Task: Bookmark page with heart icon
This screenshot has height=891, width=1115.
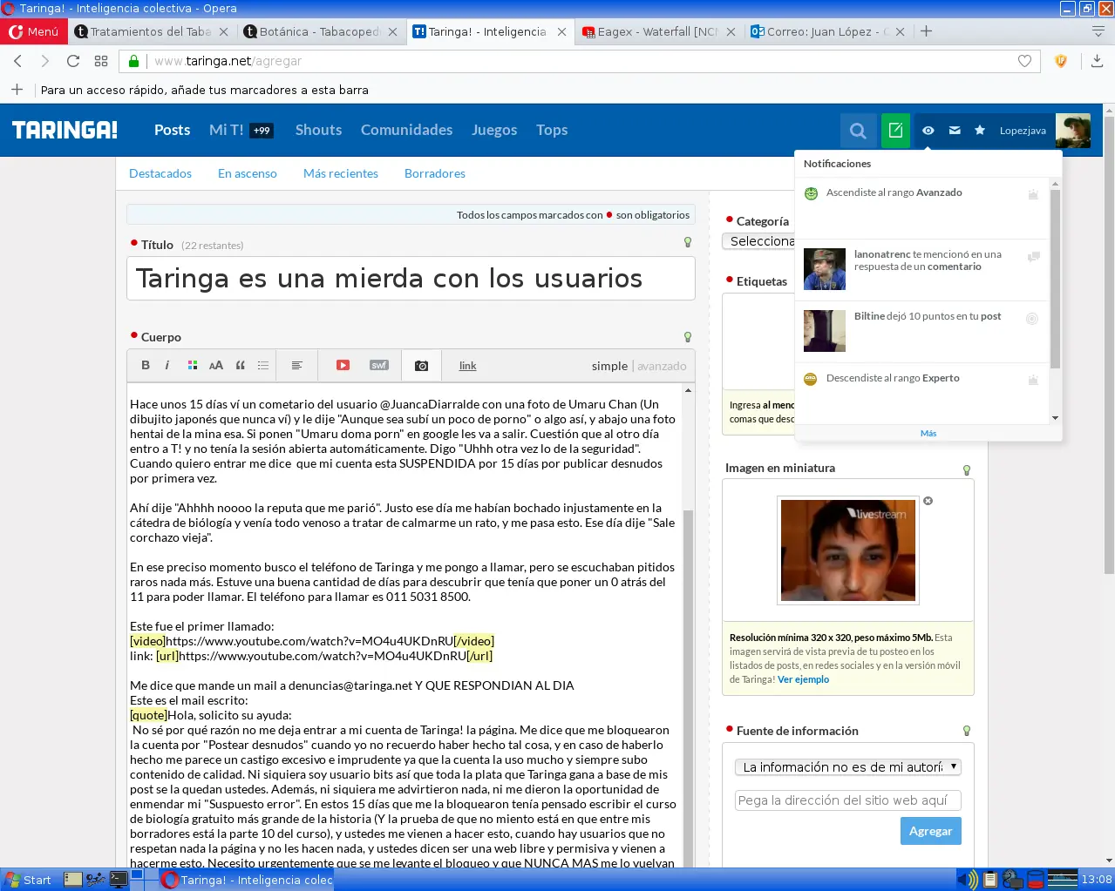Action: tap(1025, 61)
